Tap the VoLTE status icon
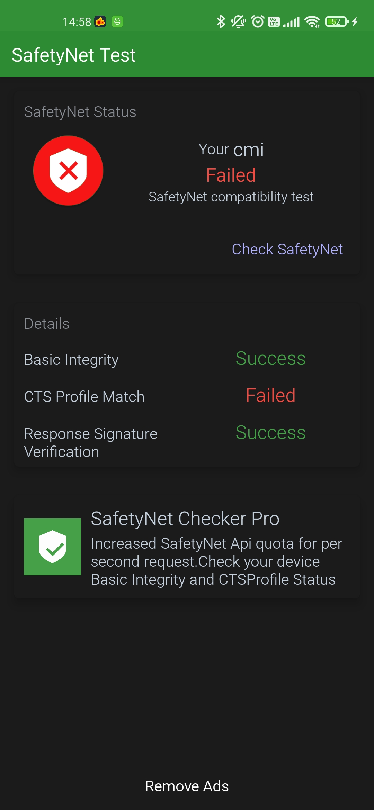Screen dimensions: 374x810 274,21
